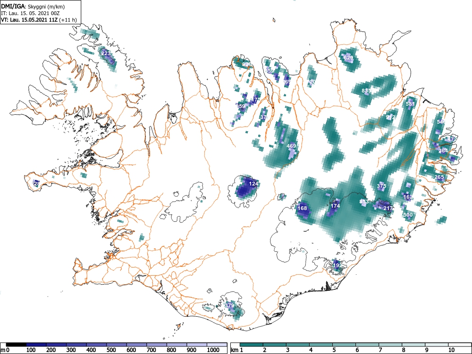Click the pale teal swatch between km 8 and 9

(413, 345)
